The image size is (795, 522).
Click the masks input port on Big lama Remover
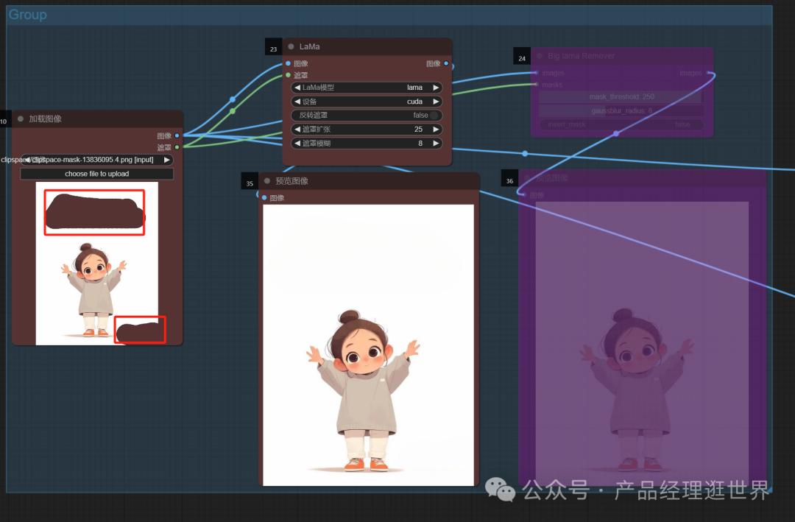[x=536, y=84]
